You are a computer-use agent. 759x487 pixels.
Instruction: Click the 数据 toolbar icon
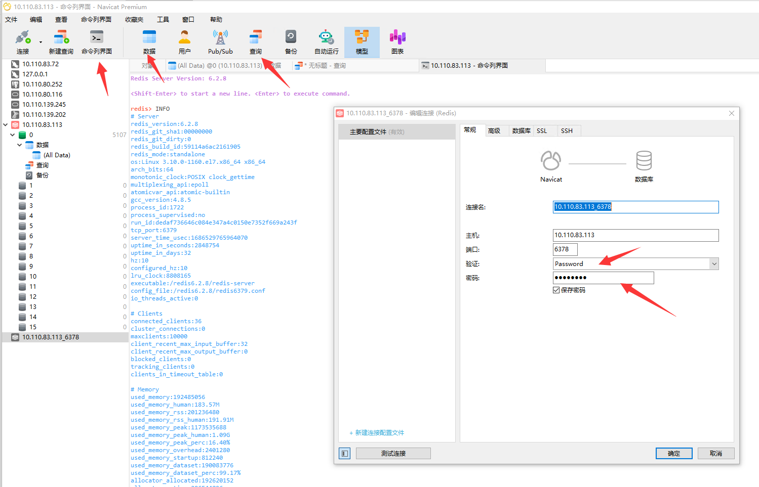coord(149,42)
